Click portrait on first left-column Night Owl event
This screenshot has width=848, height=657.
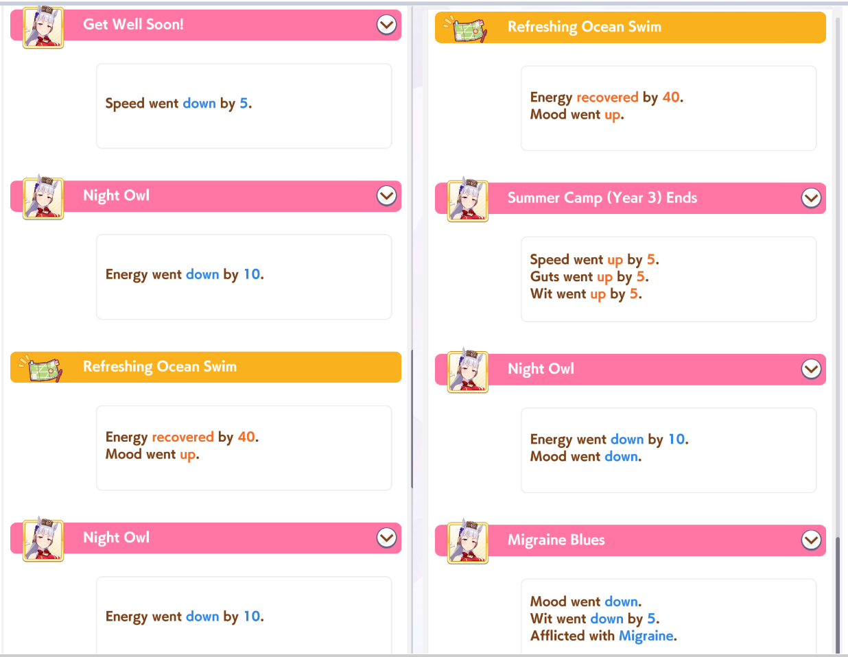click(43, 198)
